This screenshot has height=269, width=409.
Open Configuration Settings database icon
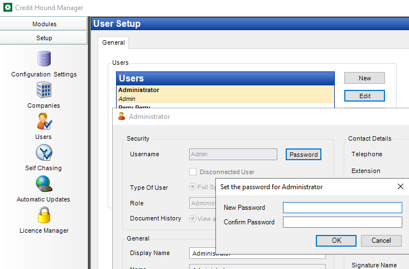(44, 59)
